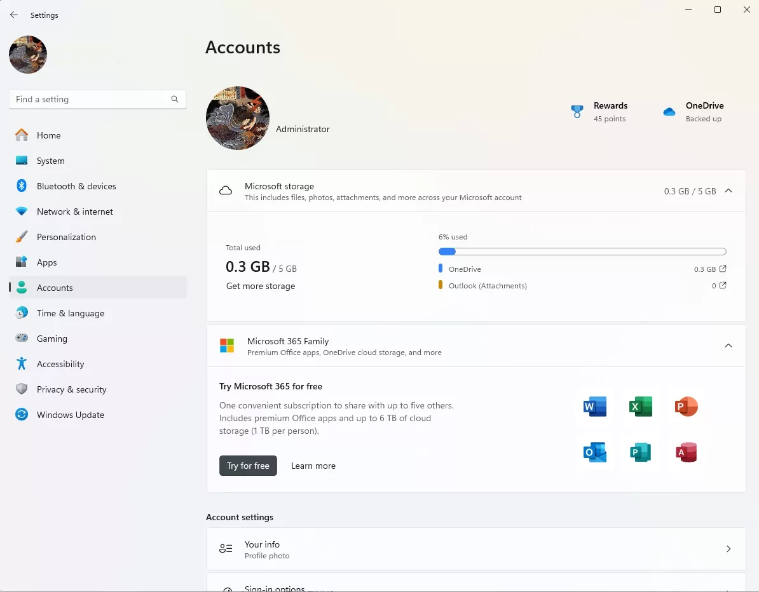Click the Word app icon
The height and width of the screenshot is (592, 759).
(x=595, y=407)
